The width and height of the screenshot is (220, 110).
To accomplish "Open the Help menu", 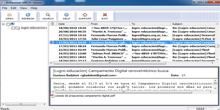I will point(34,8).
